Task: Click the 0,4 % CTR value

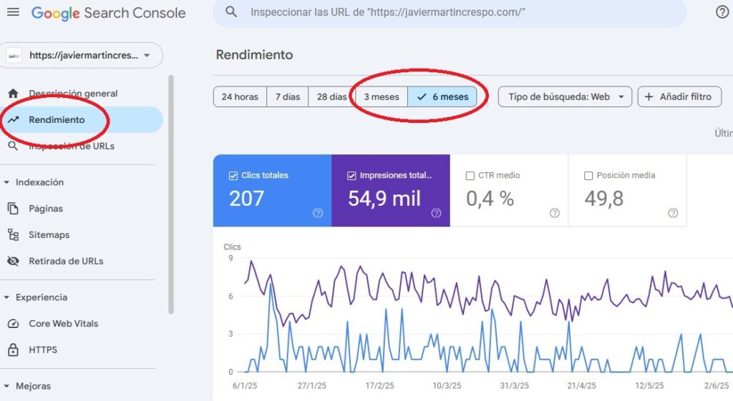Action: point(490,199)
